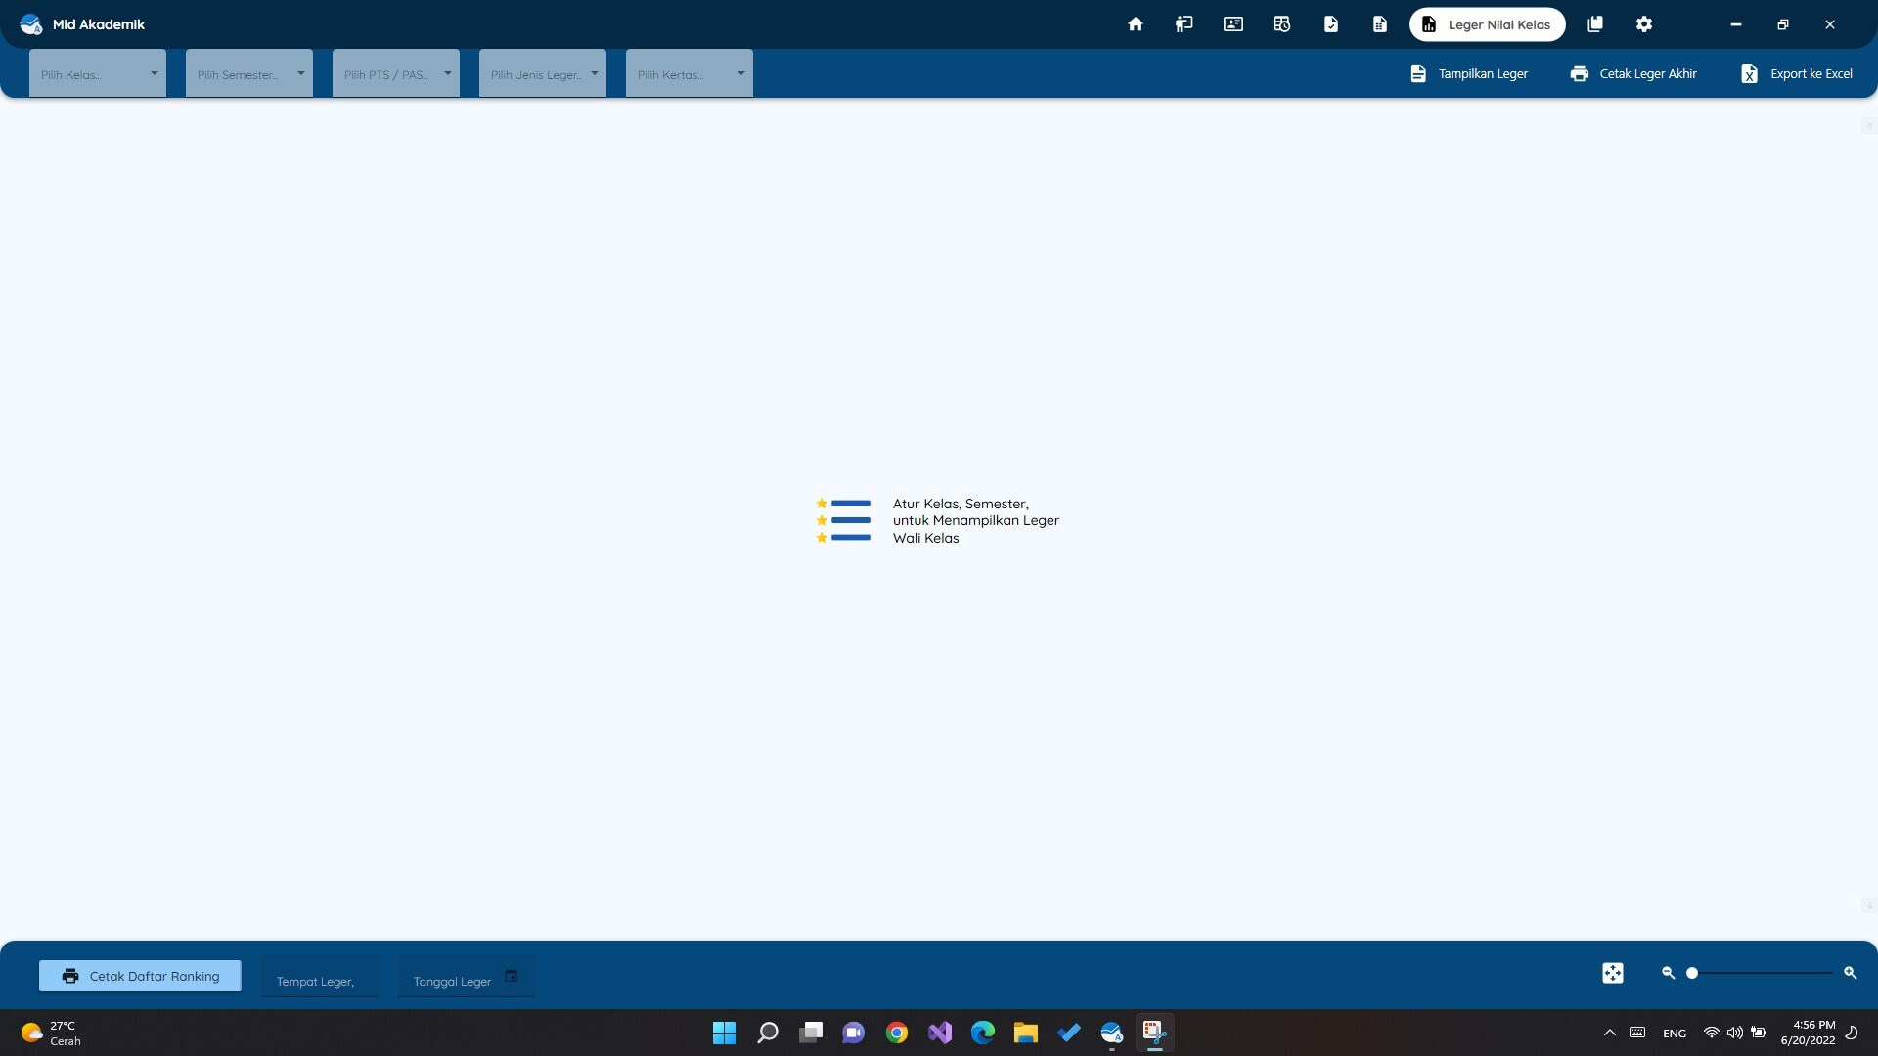Screen dimensions: 1878x1056
Task: Click Tampilkan Leger button
Action: [x=1469, y=74]
